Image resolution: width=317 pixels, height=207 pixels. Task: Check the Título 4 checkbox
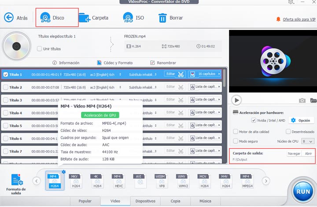coord(6,113)
